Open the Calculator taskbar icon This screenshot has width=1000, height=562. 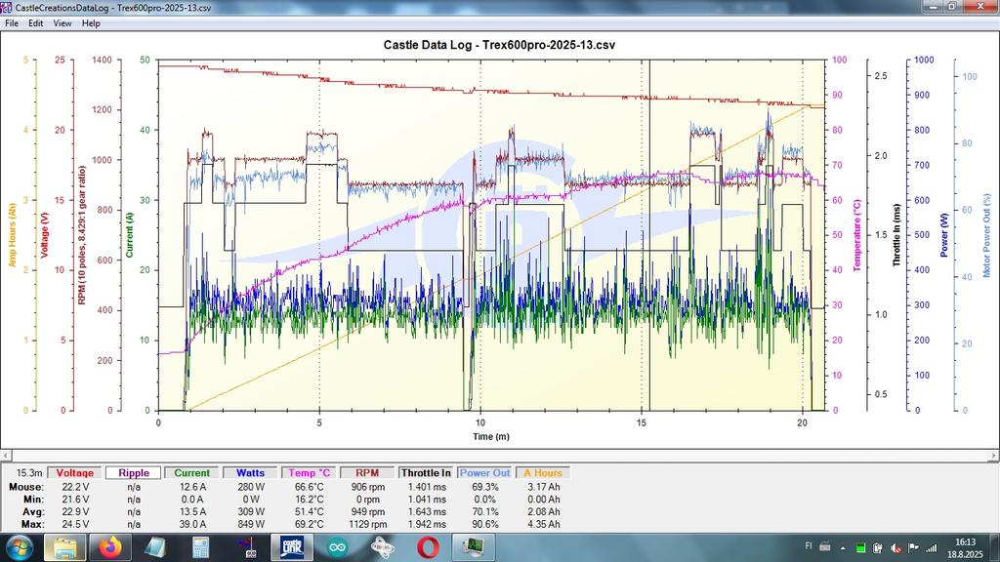tap(200, 547)
